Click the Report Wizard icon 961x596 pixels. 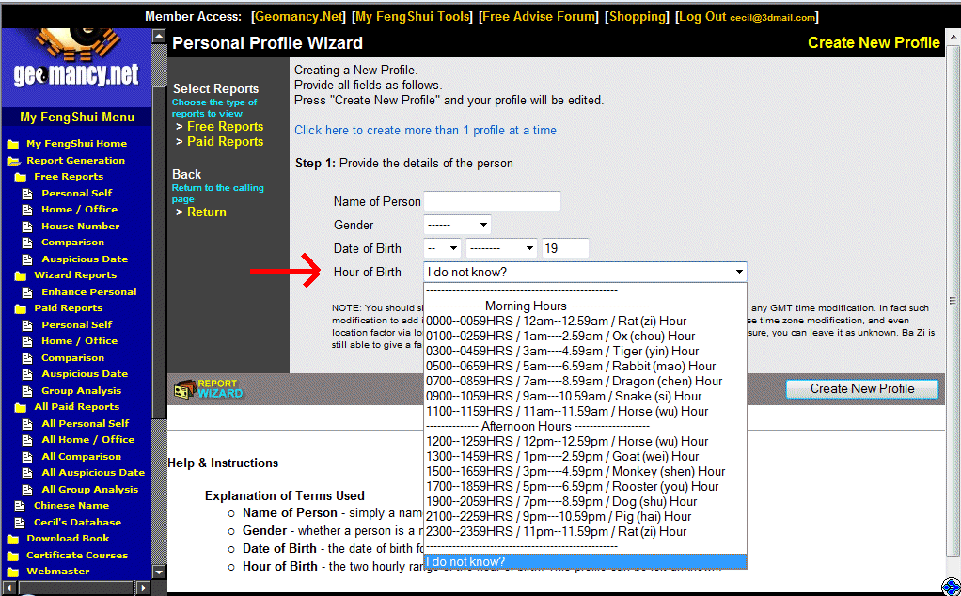click(207, 388)
